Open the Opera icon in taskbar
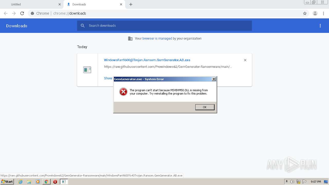The image size is (329, 185). 55,182
